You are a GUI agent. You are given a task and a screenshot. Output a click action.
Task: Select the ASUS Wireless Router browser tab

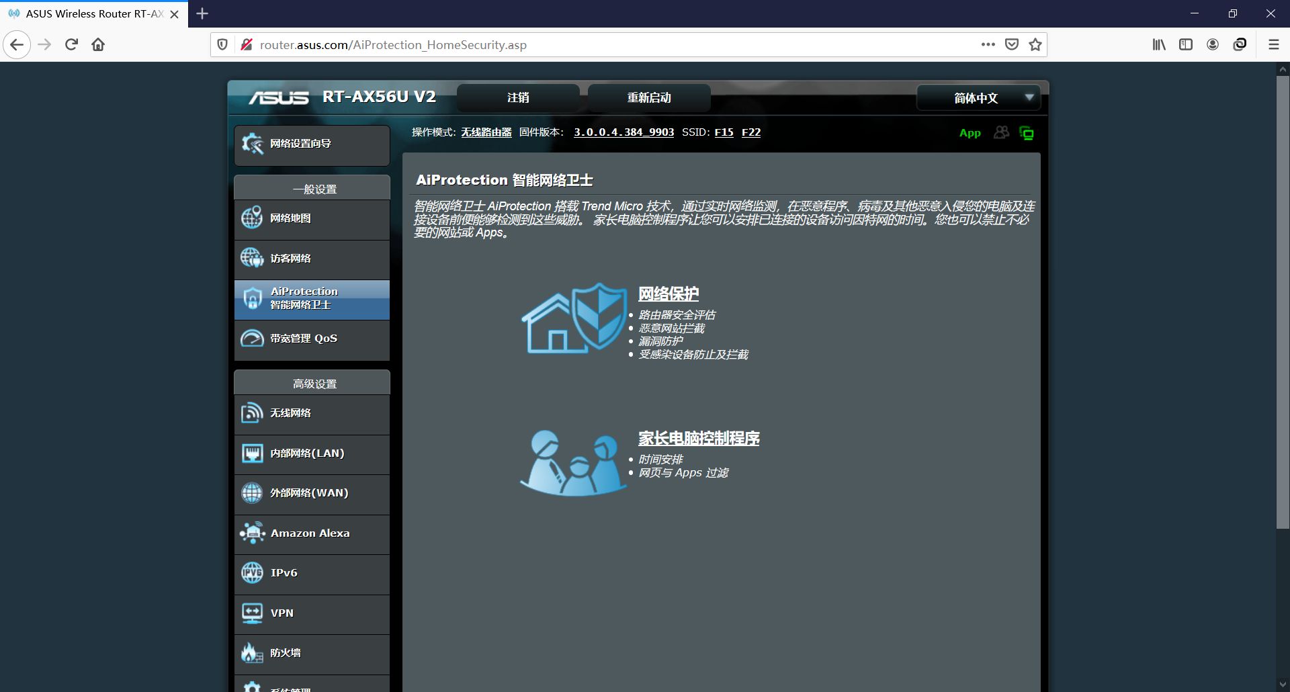[x=94, y=13]
